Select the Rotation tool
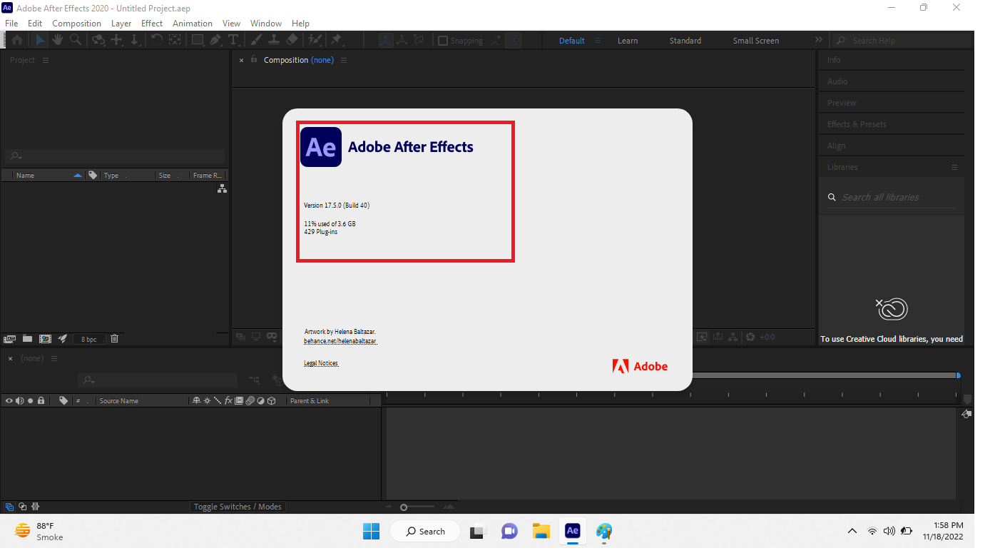Viewport: 1000px width, 558px height. click(156, 41)
